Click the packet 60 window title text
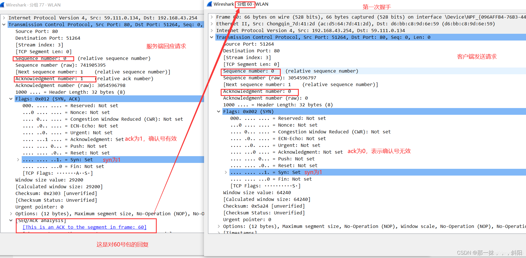The width and height of the screenshot is (526, 258). click(x=241, y=4)
